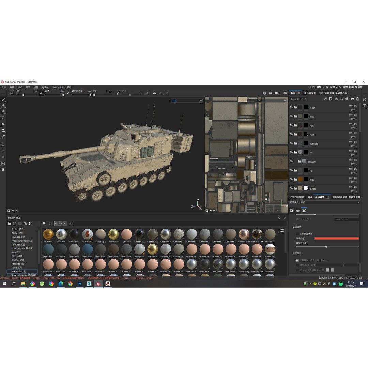Click the add folder icon in layers
The height and width of the screenshot is (368, 368).
[352, 99]
